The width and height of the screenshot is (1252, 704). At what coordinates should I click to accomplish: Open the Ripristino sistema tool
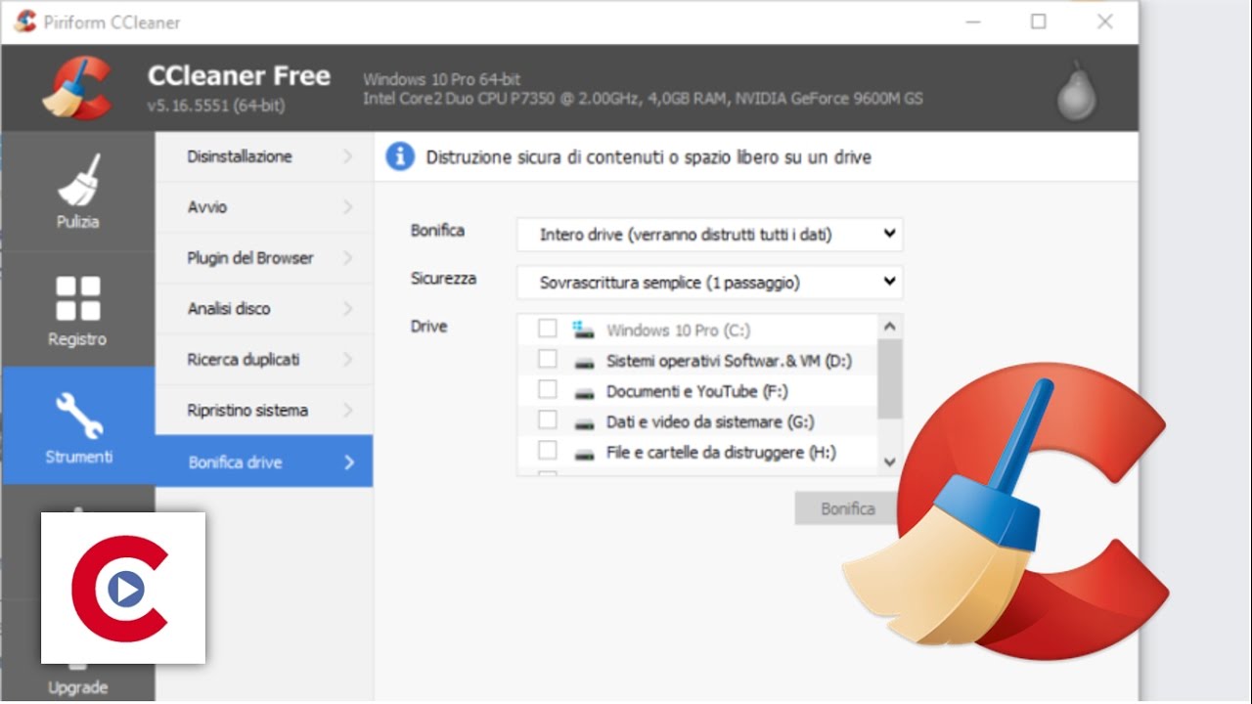[x=264, y=411]
